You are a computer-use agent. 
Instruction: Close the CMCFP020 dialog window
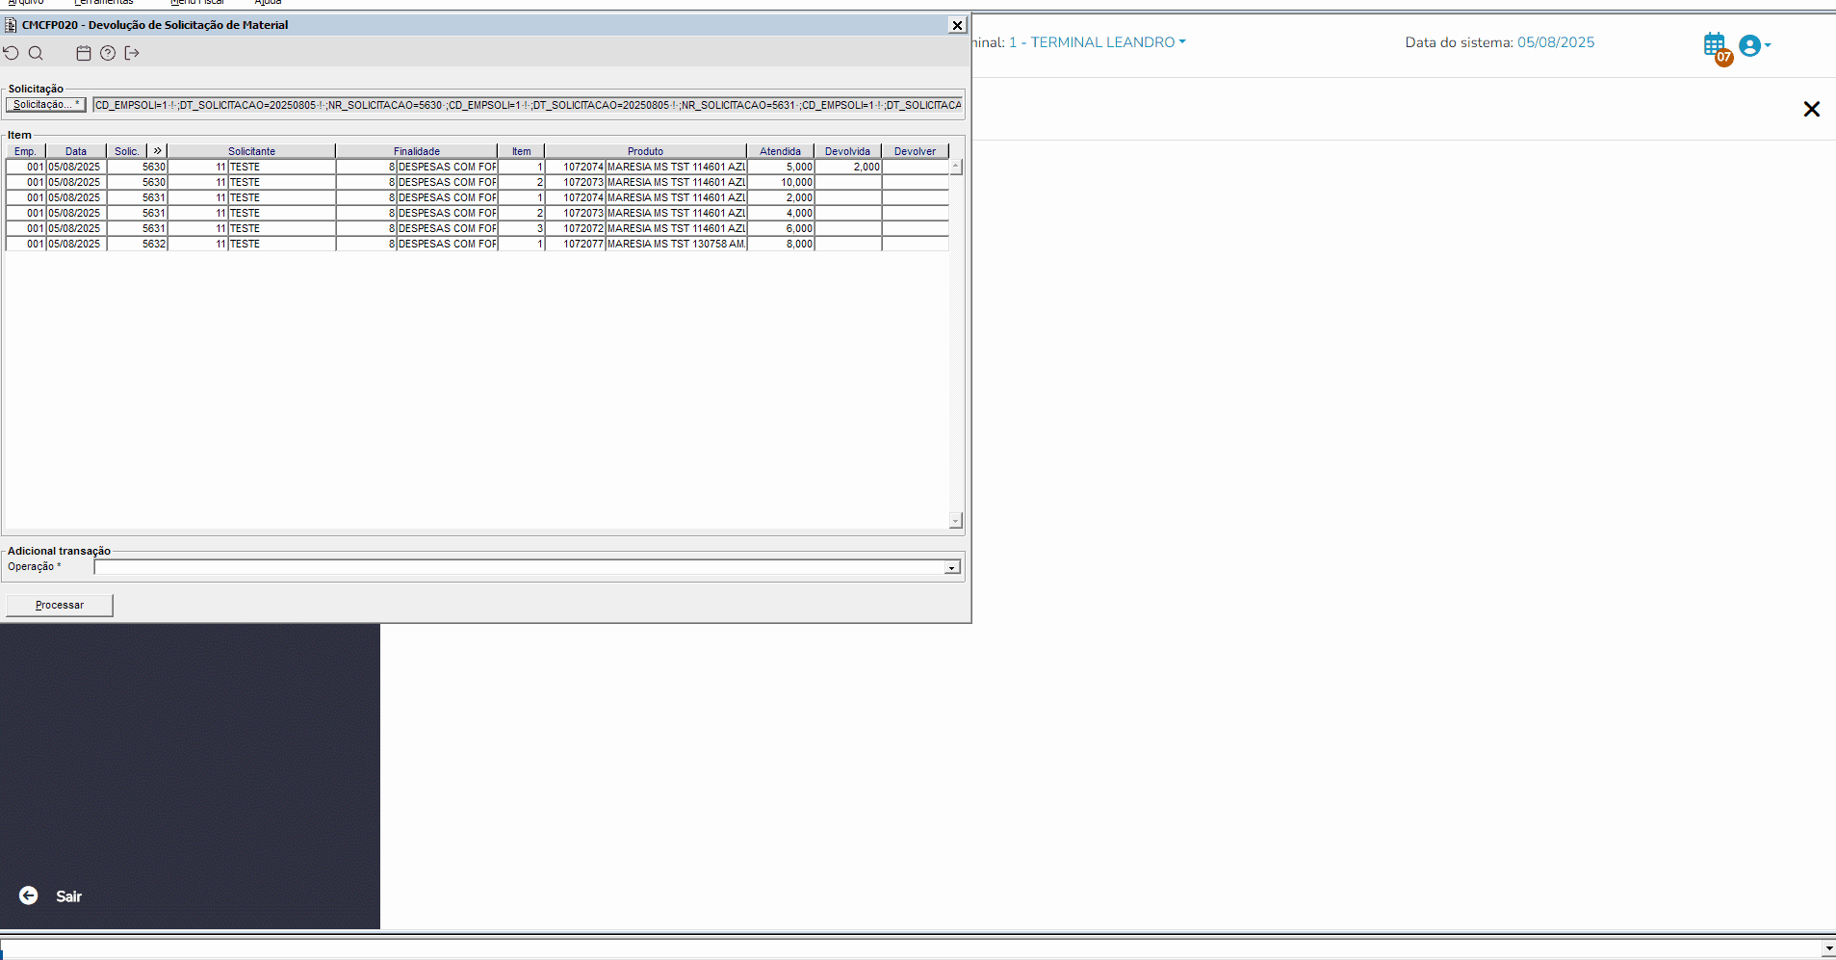(x=957, y=25)
